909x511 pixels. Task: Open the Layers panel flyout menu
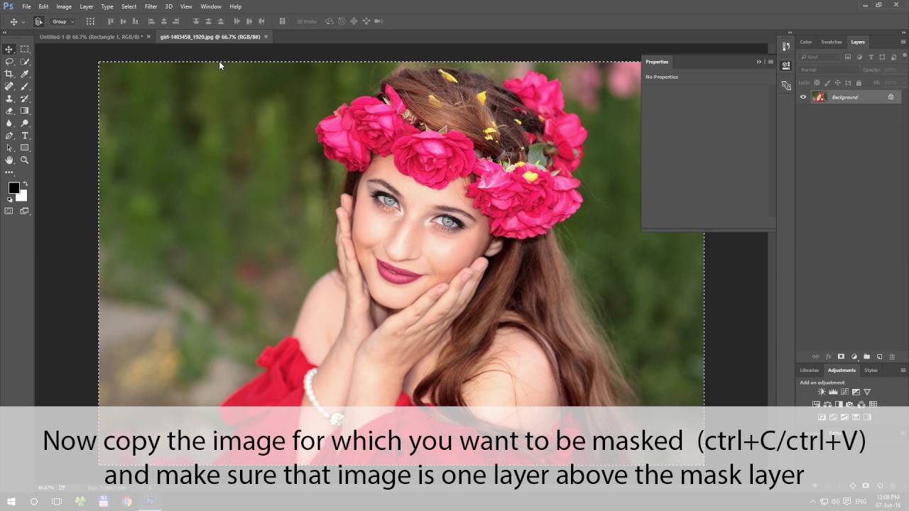[x=903, y=42]
